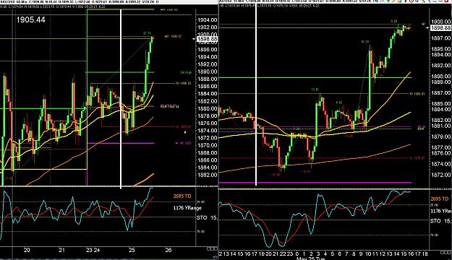Select date label 26 on 60-minute time axis
452x260 pixels.
[169, 250]
